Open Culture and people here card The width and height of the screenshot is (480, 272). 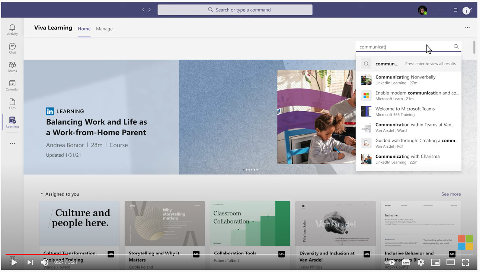(x=80, y=223)
